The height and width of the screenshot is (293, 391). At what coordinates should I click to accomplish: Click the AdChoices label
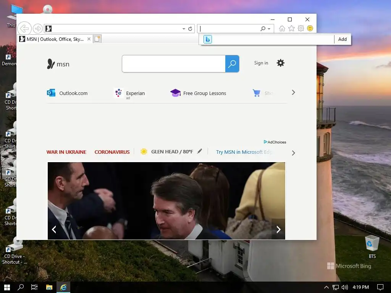(275, 142)
